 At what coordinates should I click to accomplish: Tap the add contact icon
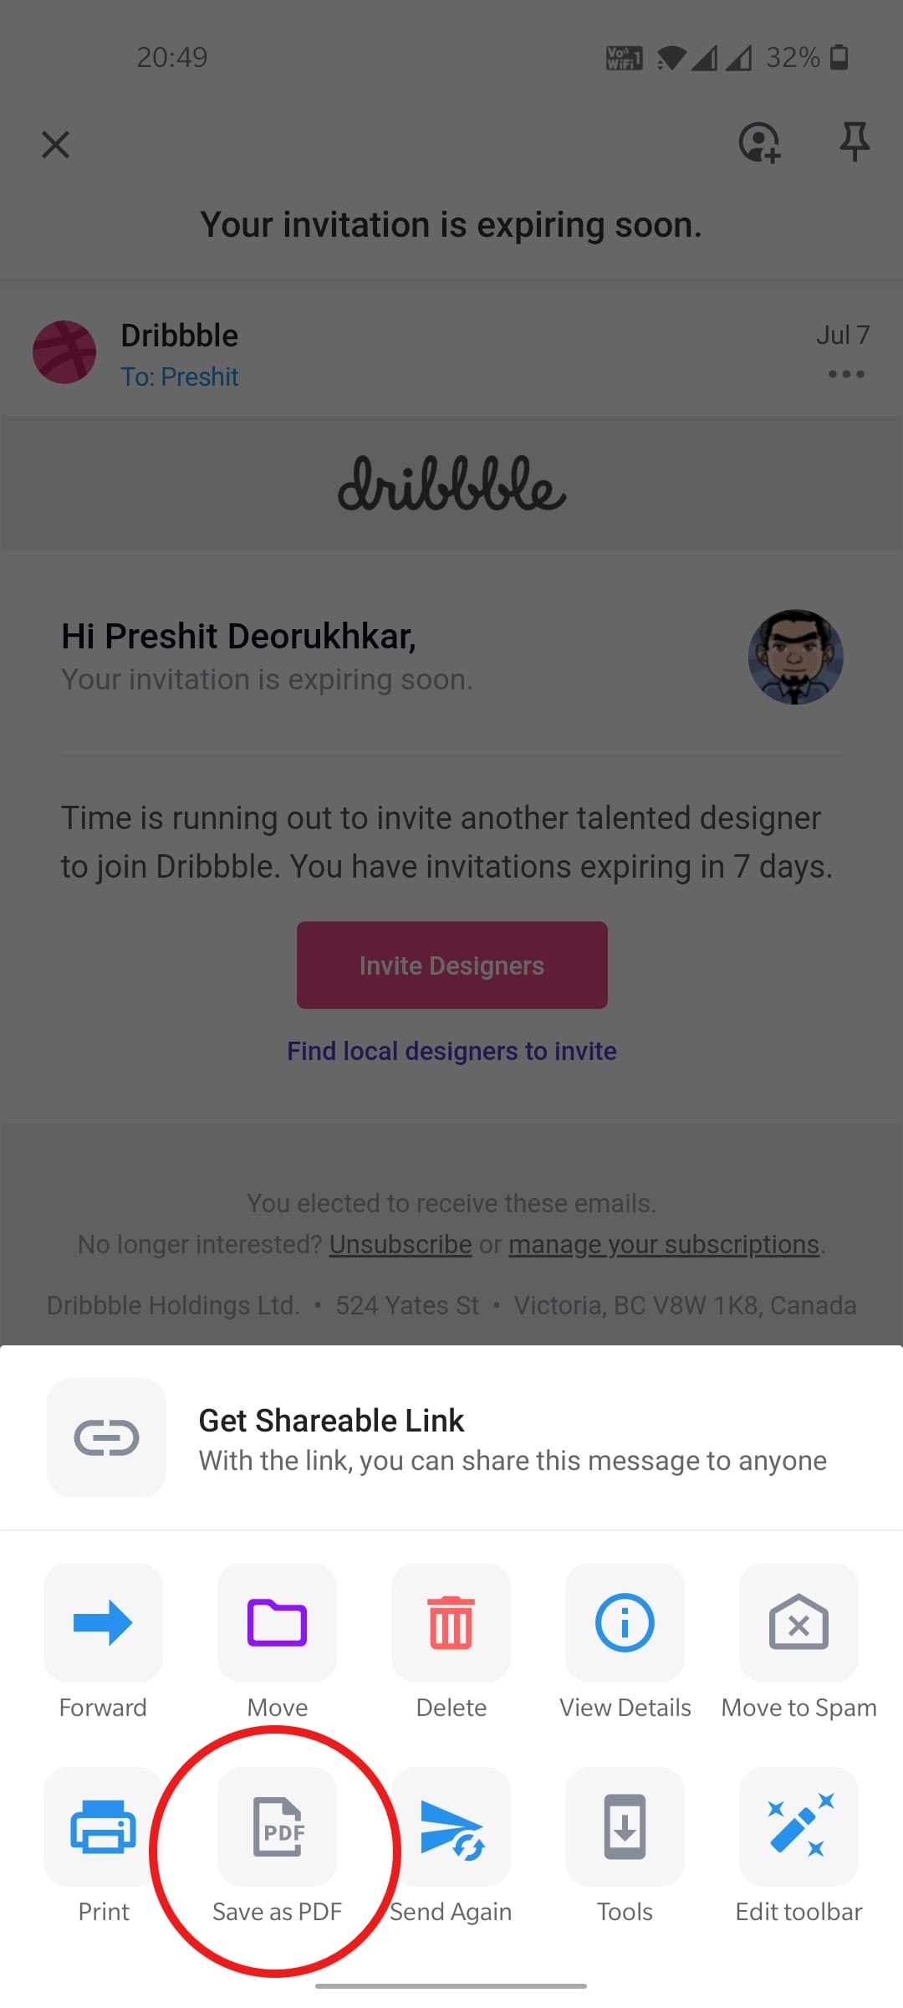point(759,142)
